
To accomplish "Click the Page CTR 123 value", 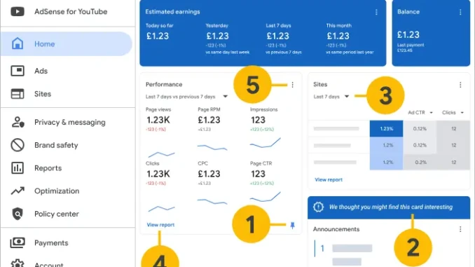I will click(x=258, y=174).
